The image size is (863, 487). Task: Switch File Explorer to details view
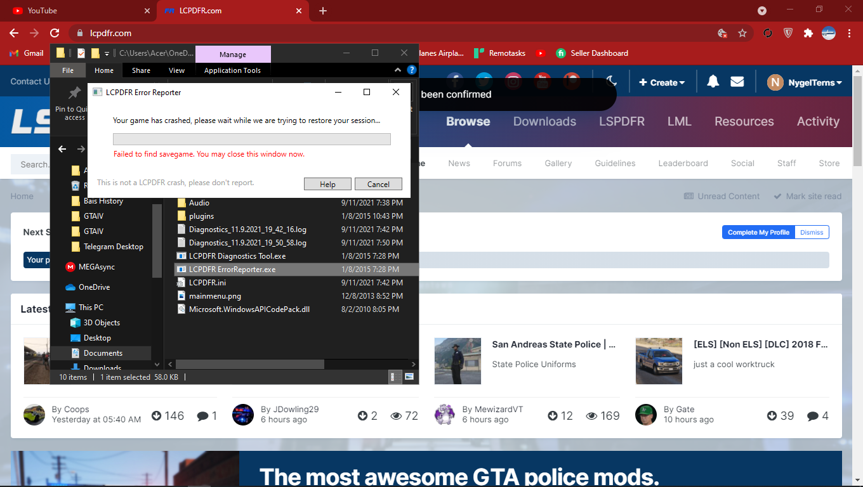pos(393,377)
